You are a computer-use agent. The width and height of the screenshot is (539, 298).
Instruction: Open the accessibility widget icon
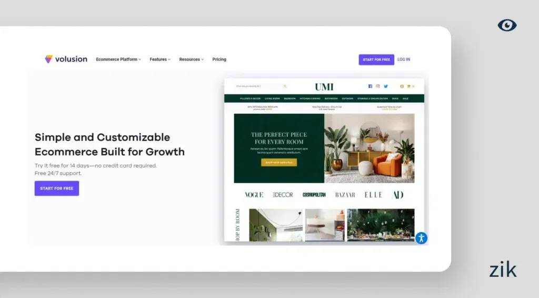click(x=421, y=238)
